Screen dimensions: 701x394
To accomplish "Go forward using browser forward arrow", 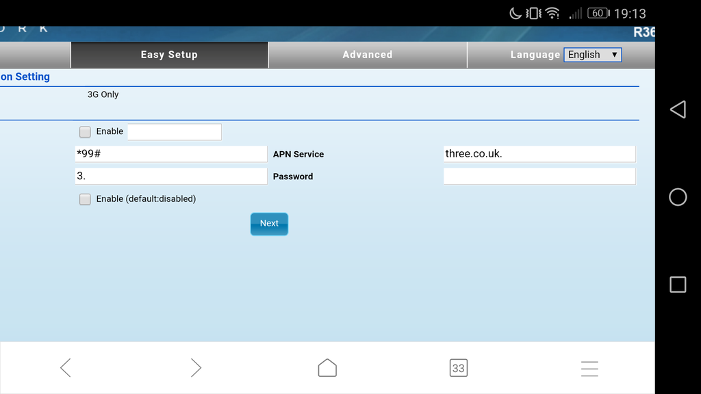I will pos(196,367).
